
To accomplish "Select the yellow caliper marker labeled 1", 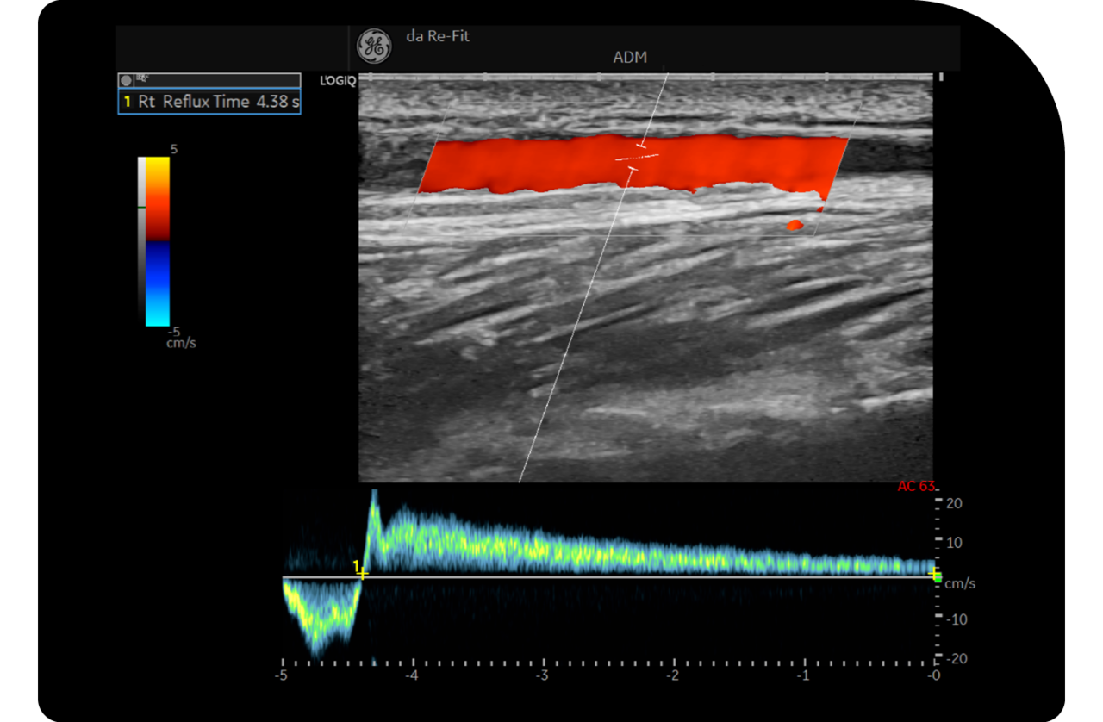I will coord(361,570).
